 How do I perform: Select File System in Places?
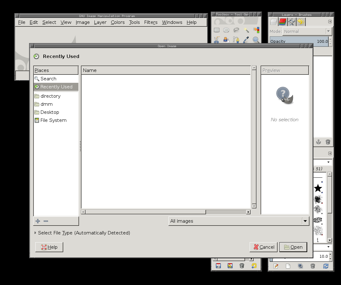coord(56,120)
